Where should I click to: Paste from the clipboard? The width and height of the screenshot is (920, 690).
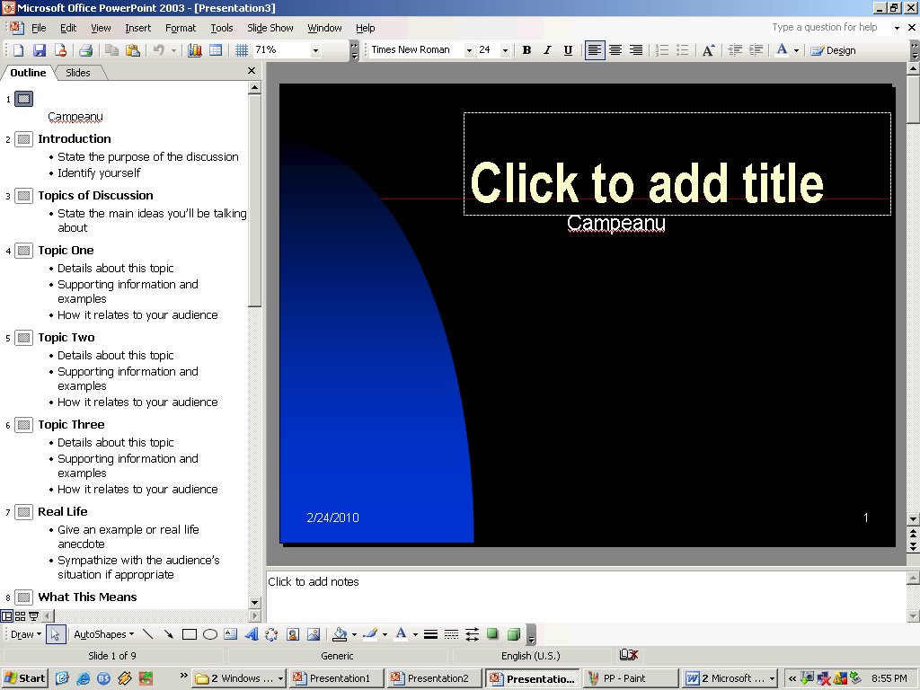point(133,50)
